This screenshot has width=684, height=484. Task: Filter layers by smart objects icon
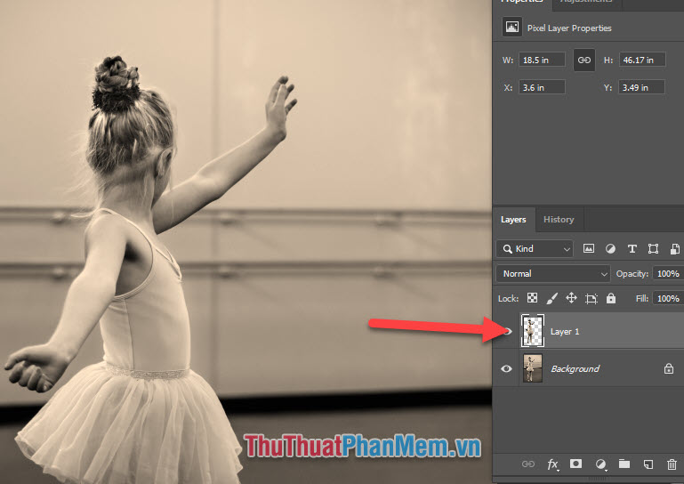(x=674, y=249)
